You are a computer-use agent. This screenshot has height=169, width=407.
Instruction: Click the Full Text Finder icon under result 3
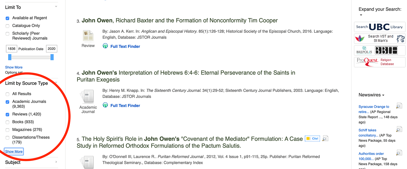(x=105, y=46)
